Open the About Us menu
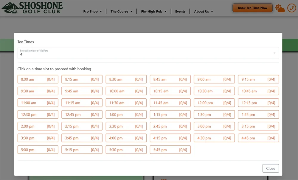This screenshot has height=180, width=298. (x=204, y=12)
